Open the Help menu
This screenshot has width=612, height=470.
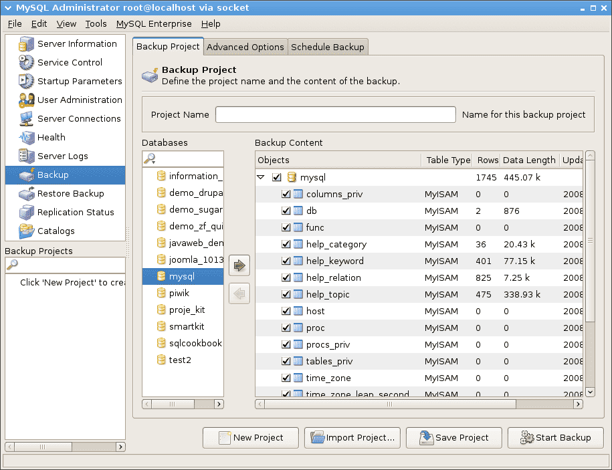(x=211, y=24)
